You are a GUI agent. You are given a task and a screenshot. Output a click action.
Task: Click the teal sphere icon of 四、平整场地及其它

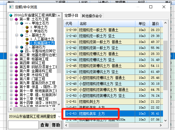click(22, 51)
